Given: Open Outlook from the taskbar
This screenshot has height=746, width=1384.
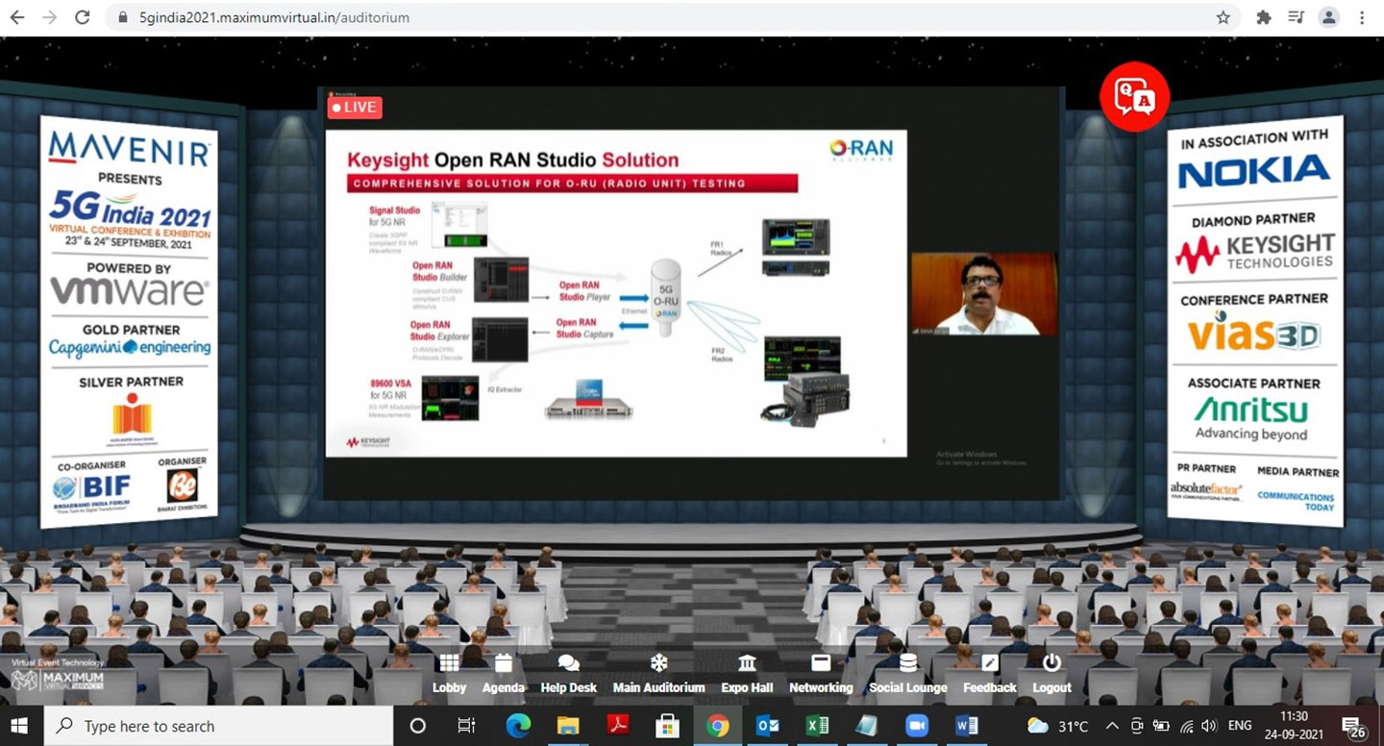Looking at the screenshot, I should coord(767,726).
